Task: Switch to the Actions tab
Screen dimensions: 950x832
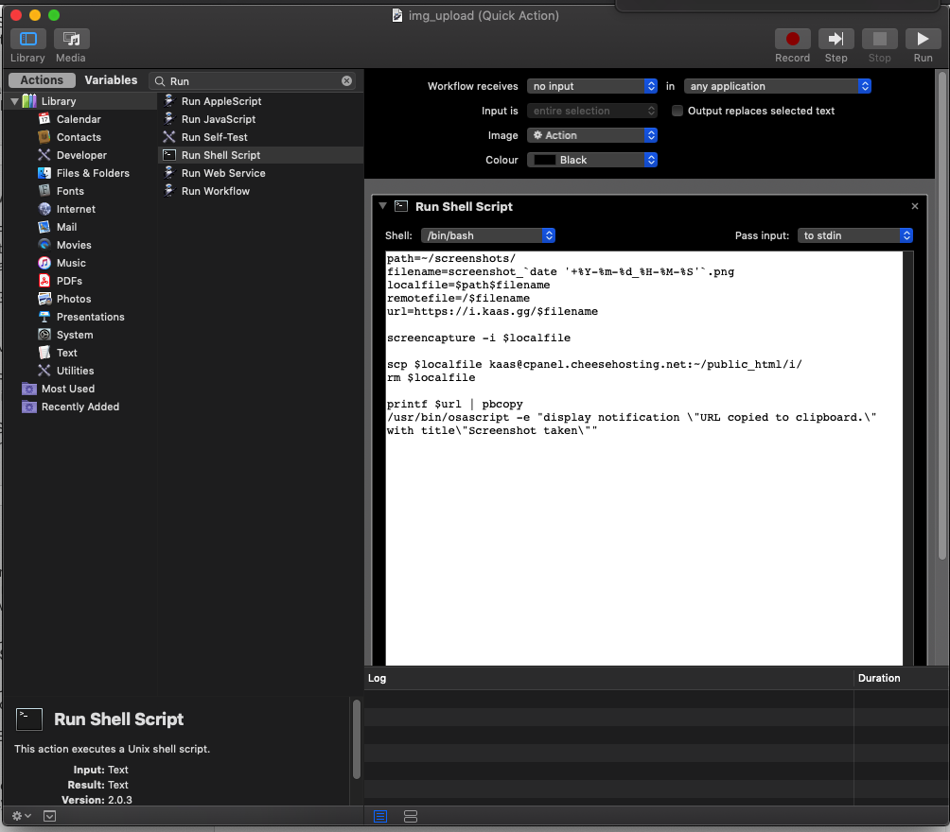Action: (42, 80)
